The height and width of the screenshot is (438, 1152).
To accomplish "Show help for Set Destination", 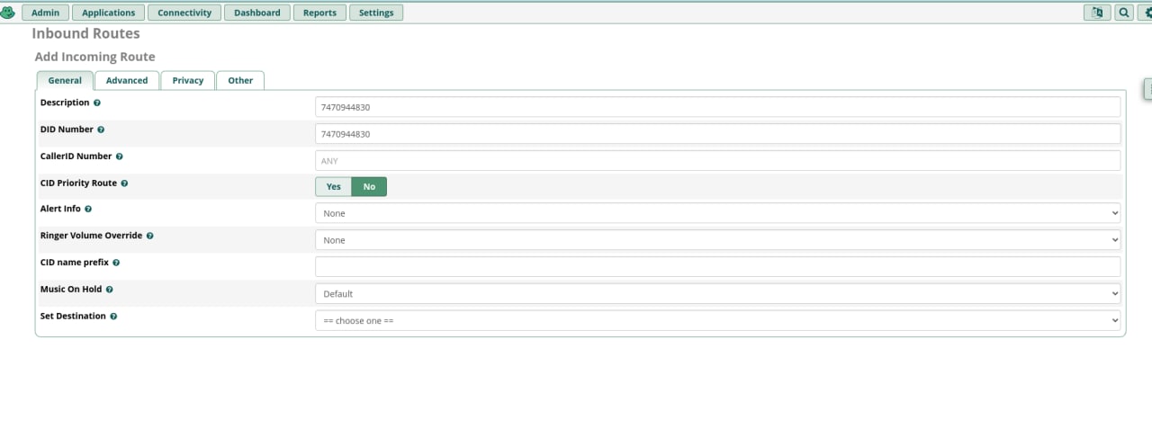I will coord(113,317).
